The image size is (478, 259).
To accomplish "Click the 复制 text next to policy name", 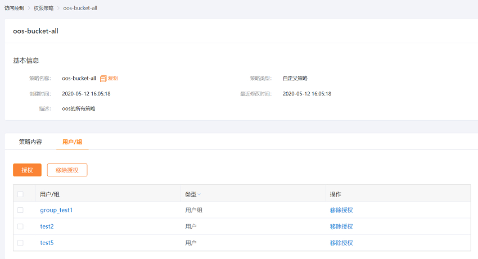I will [113, 78].
